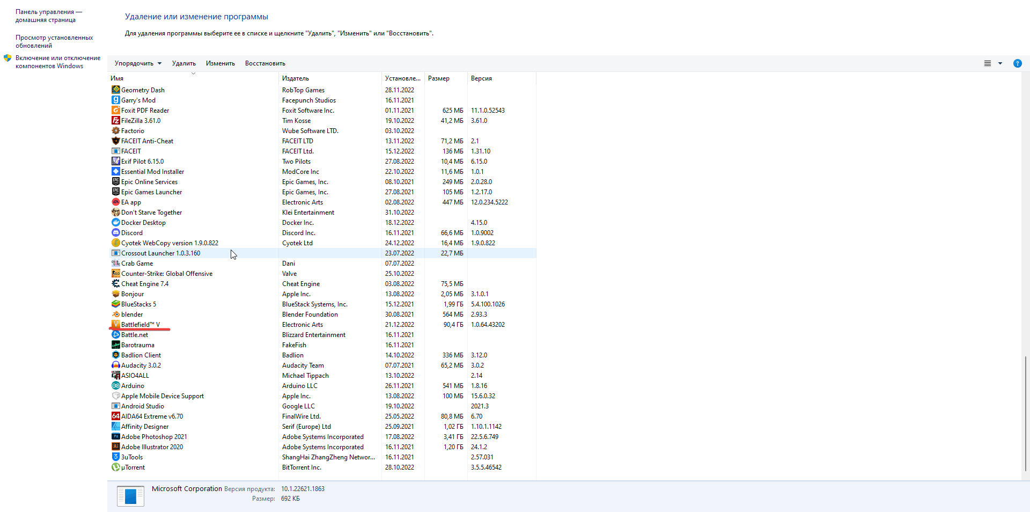
Task: Select the Essential Mod Installer entry
Action: tap(152, 172)
